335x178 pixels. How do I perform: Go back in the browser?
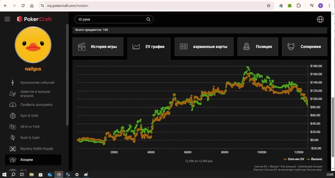click(x=6, y=6)
